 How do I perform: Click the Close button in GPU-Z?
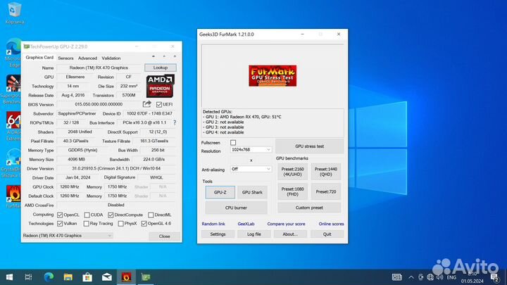[x=164, y=236]
